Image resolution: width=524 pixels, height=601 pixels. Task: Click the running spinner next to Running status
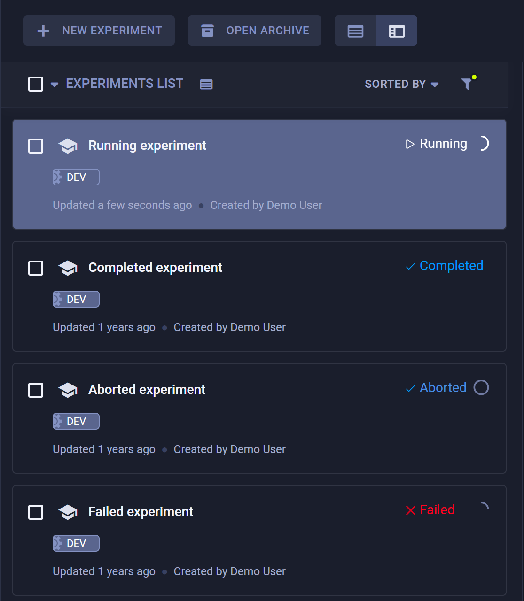point(485,144)
